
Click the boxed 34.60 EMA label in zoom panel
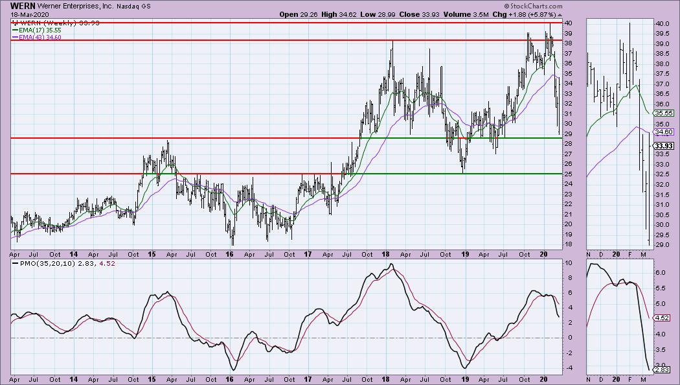point(664,132)
